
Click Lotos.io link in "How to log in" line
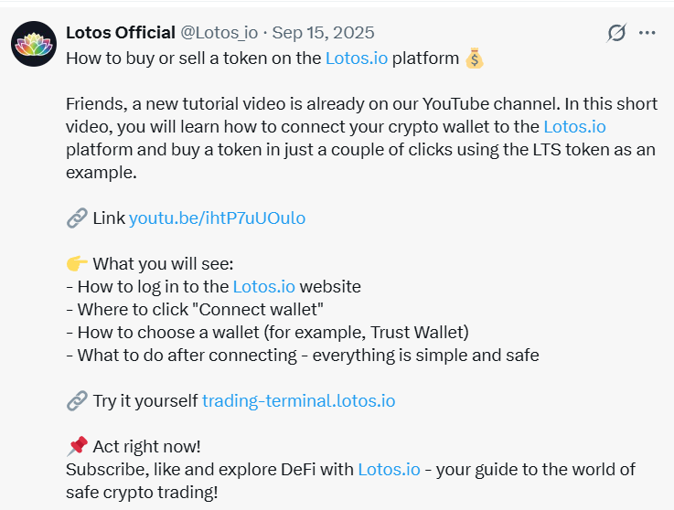(x=264, y=286)
